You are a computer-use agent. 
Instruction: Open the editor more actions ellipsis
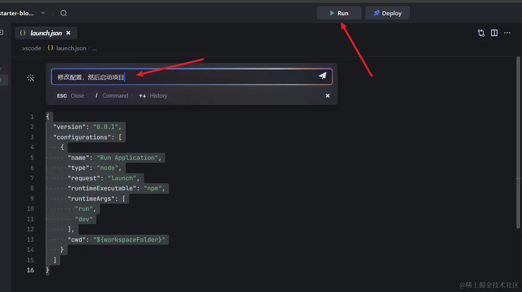pos(507,33)
